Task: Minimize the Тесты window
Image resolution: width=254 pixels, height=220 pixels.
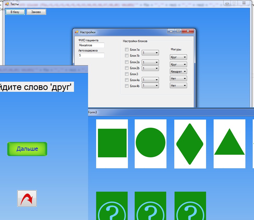Action: [227, 3]
